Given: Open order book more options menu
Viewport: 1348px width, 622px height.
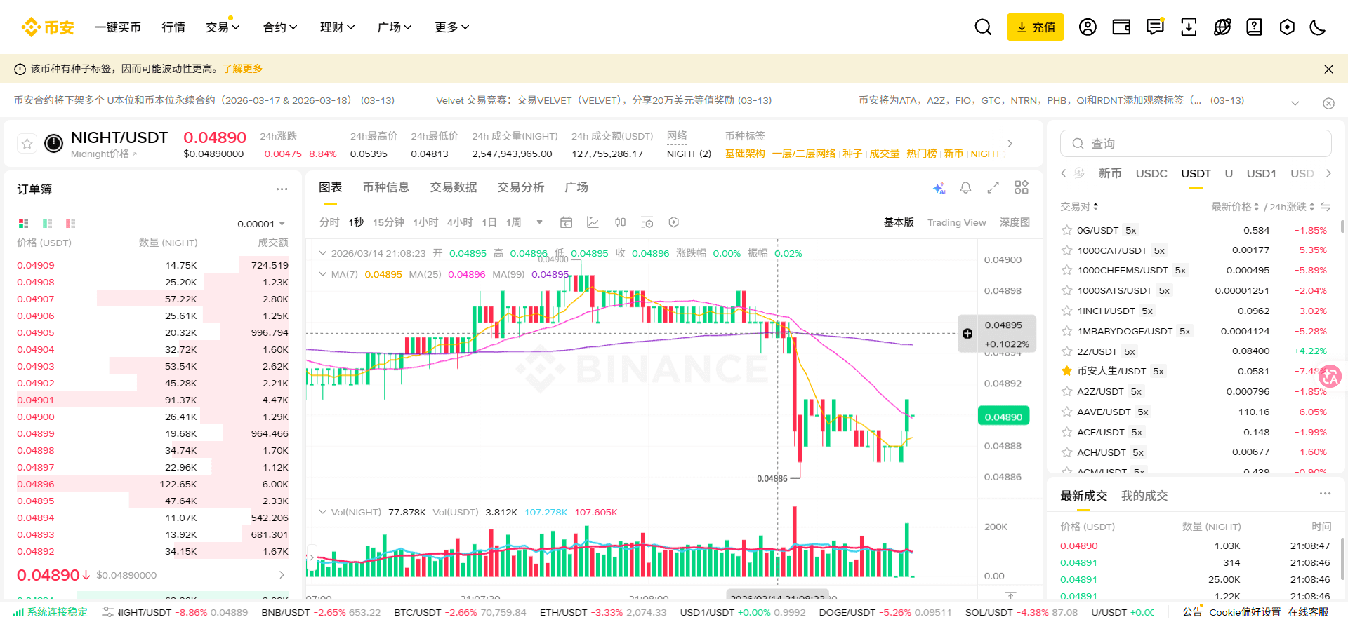Looking at the screenshot, I should point(282,189).
